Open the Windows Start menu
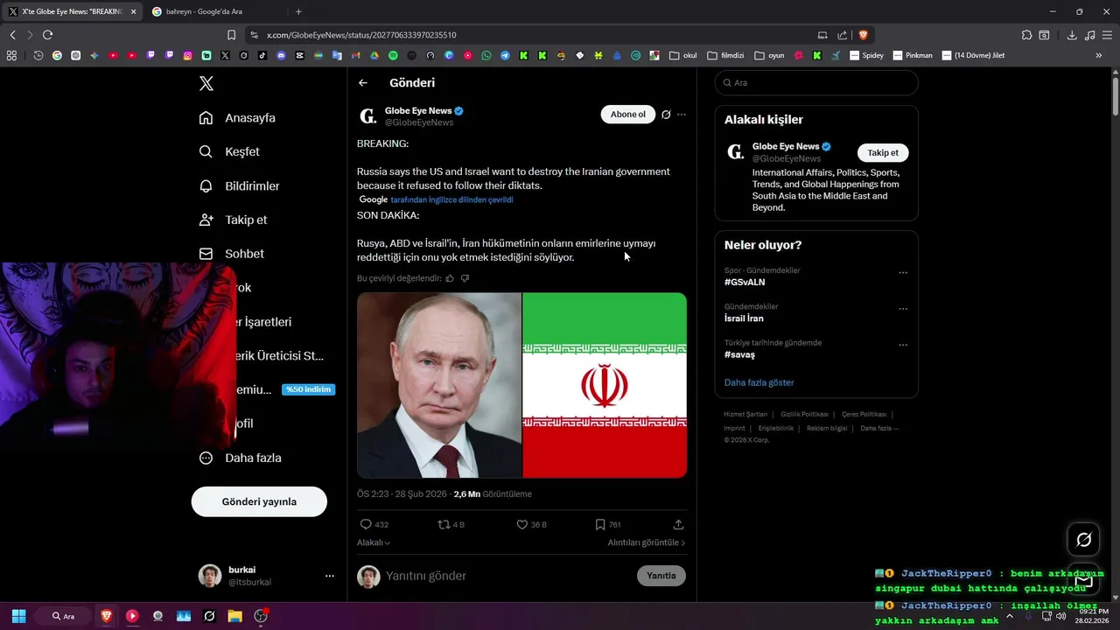Image resolution: width=1120 pixels, height=630 pixels. pyautogui.click(x=18, y=616)
